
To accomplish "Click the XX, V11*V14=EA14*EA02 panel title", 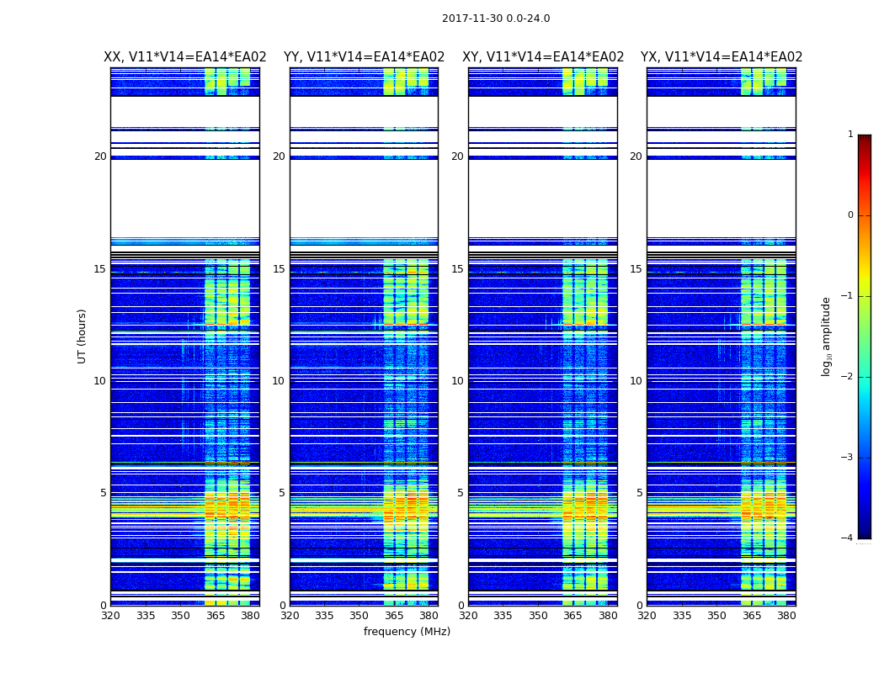I will [x=185, y=57].
